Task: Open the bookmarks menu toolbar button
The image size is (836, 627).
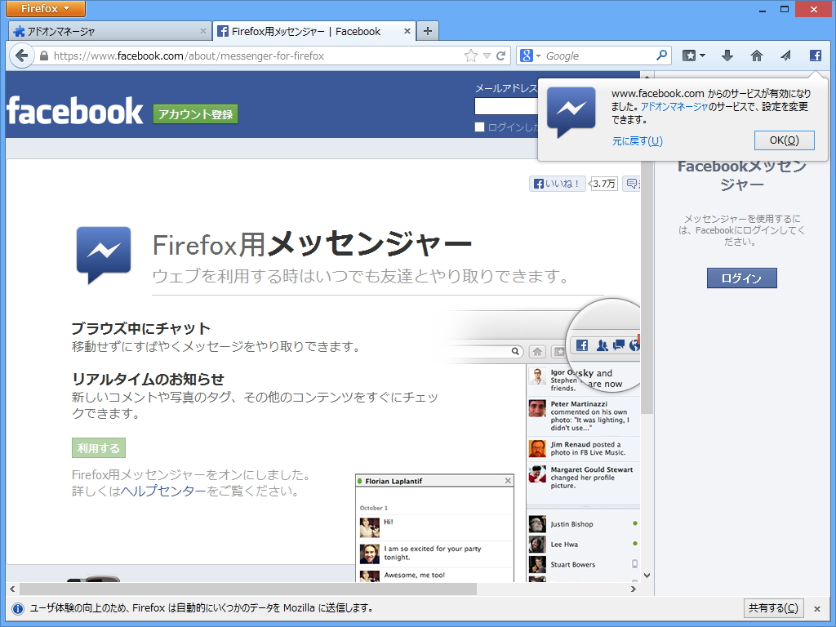Action: pyautogui.click(x=694, y=56)
